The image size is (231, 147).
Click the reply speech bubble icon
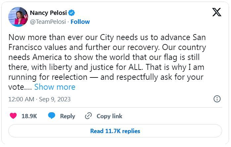[52, 116]
